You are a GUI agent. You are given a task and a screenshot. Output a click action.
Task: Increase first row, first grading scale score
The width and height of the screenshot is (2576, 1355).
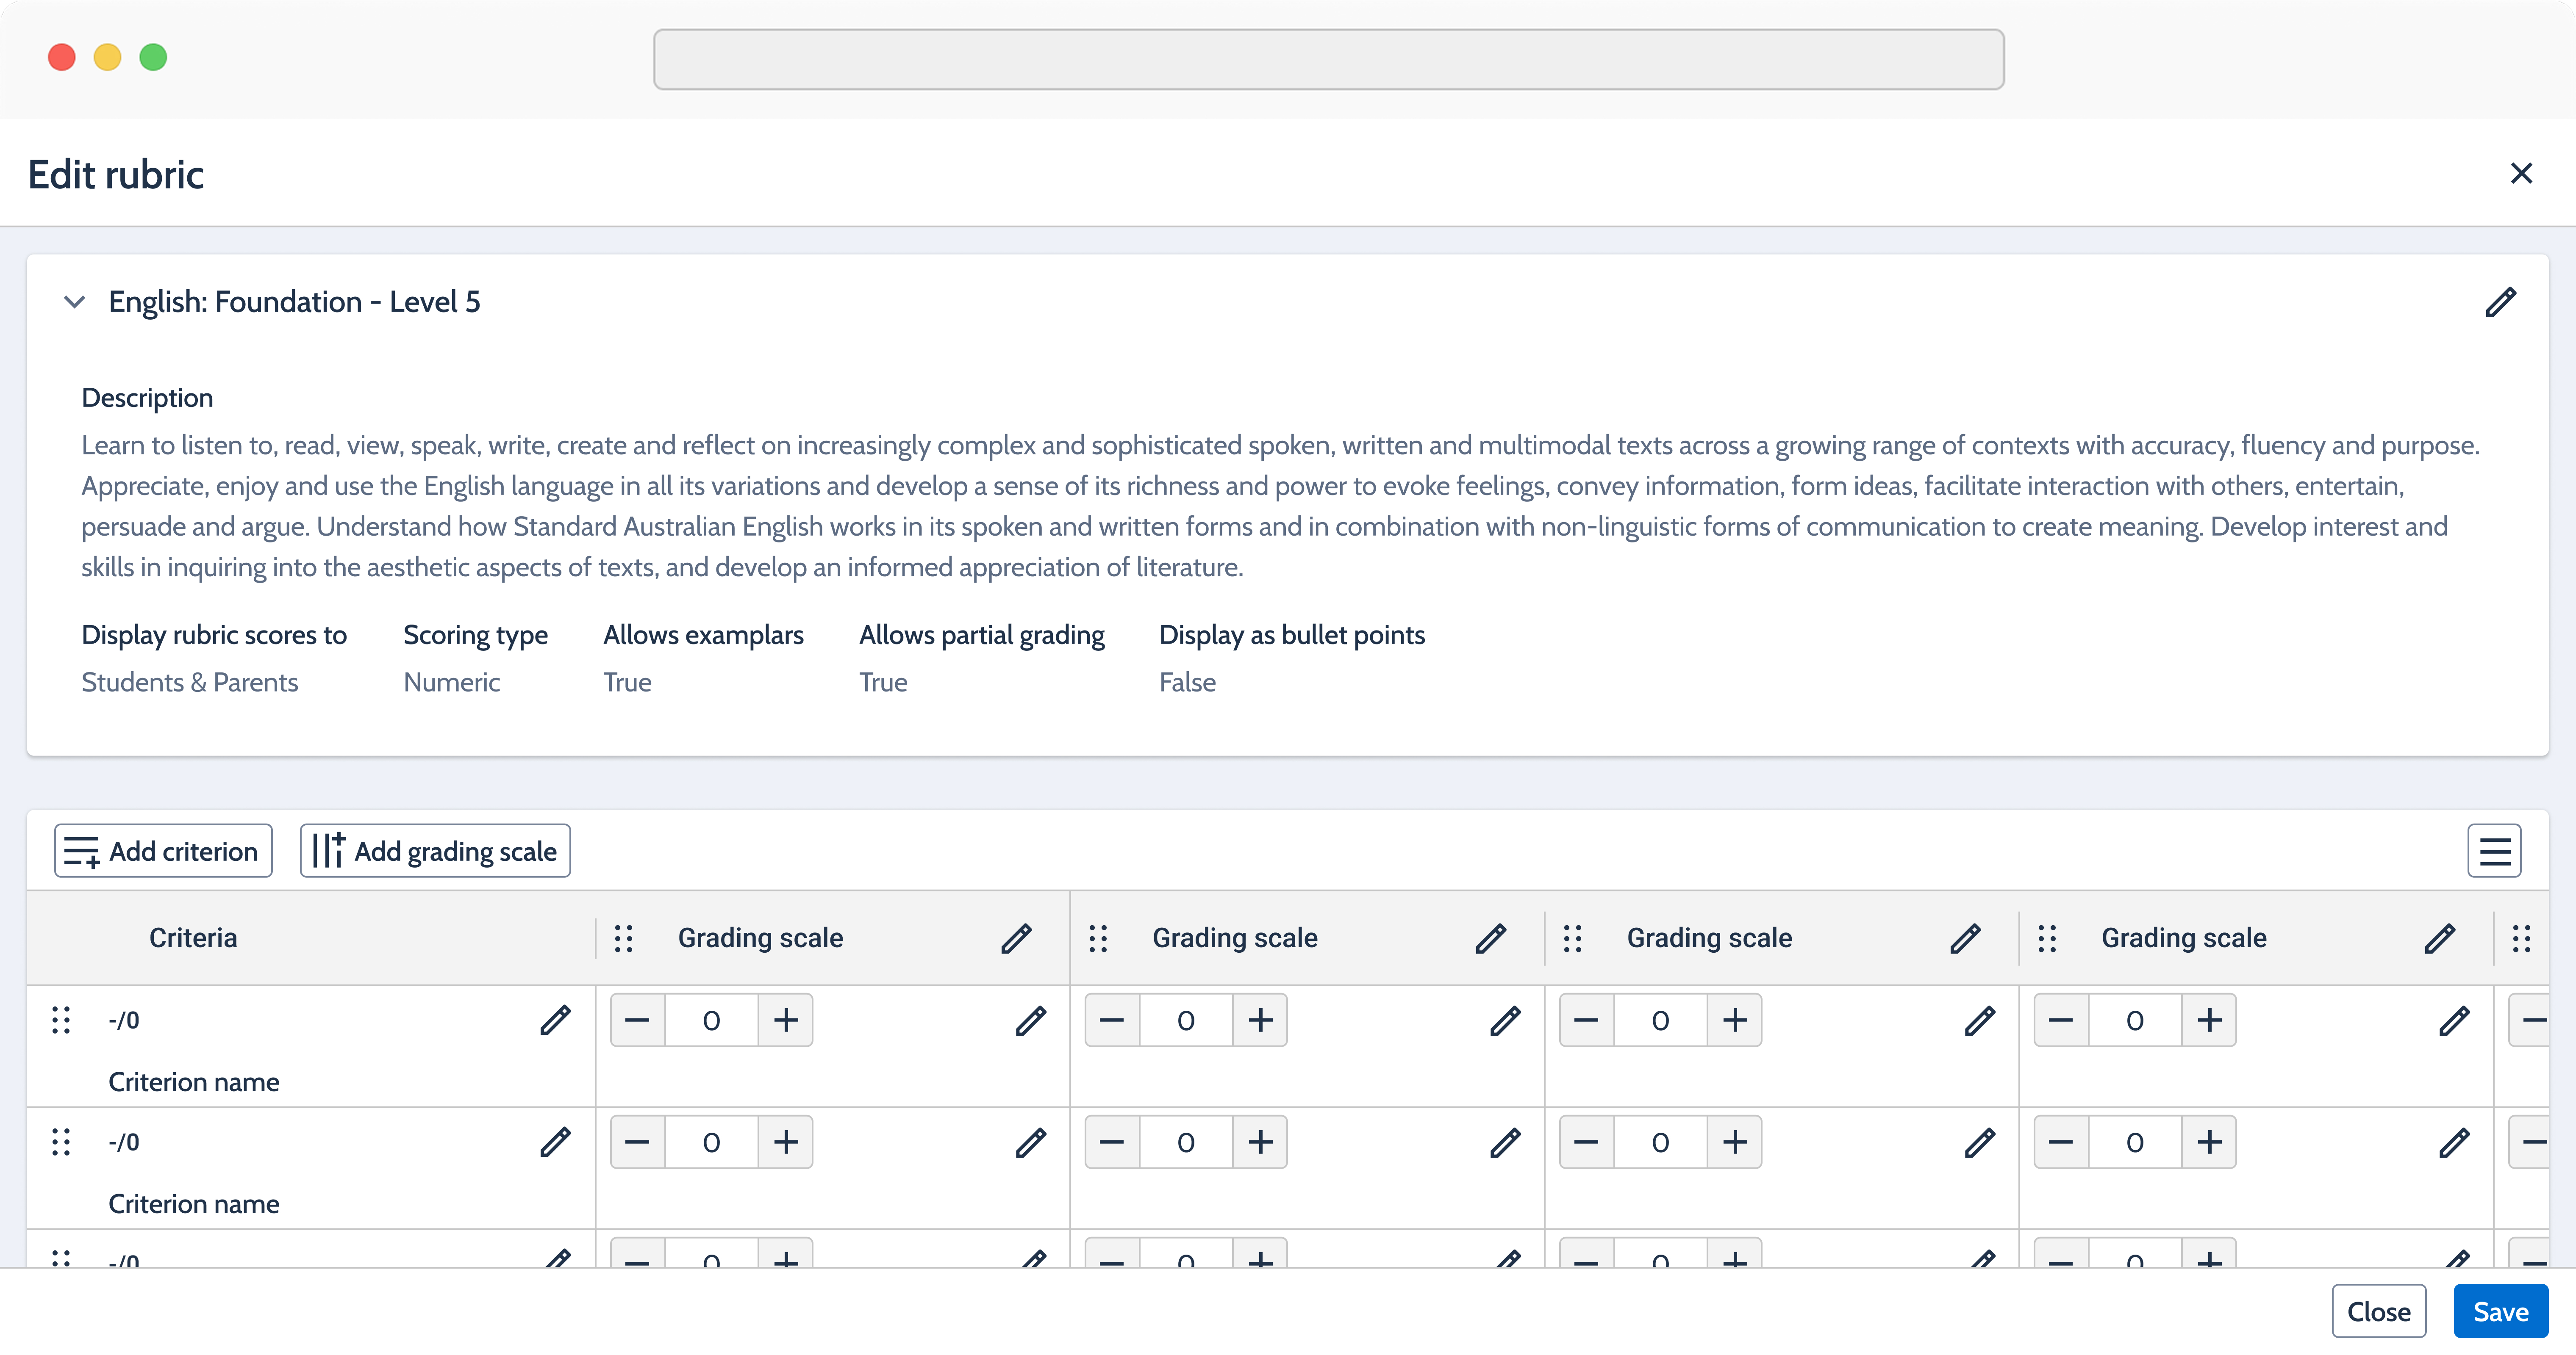(786, 1019)
